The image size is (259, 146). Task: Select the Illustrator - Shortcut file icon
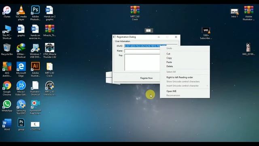35,86
